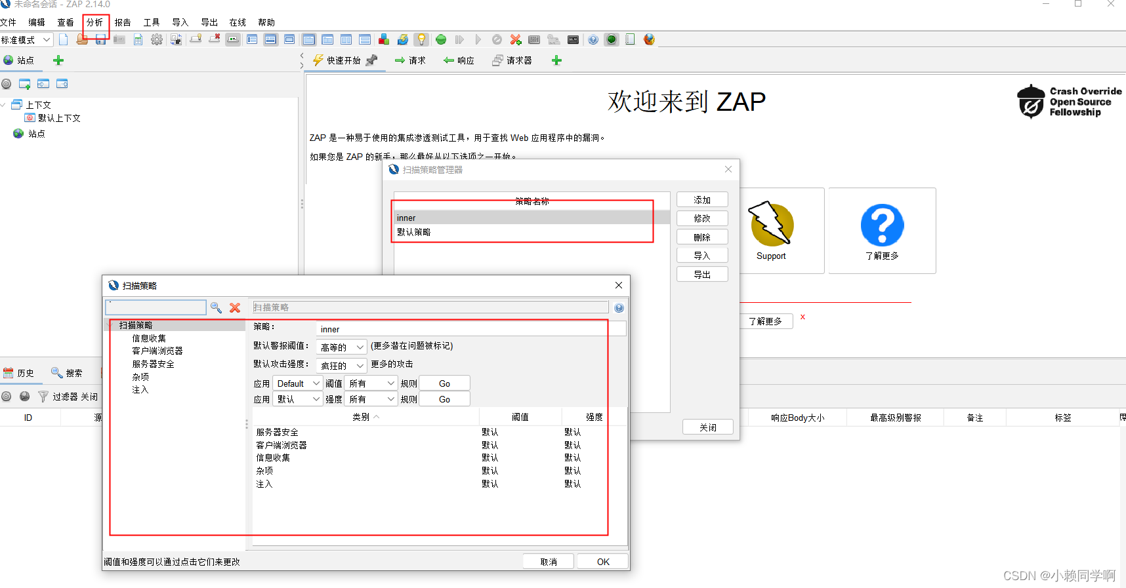Image resolution: width=1126 pixels, height=588 pixels.
Task: Click the export context icon in Sites toolbar
Action: coord(62,84)
